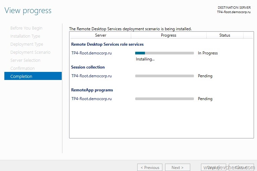
Task: Select the Before You Begin step
Action: [26, 28]
